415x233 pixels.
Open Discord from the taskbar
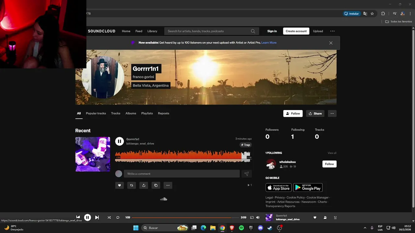(260, 228)
